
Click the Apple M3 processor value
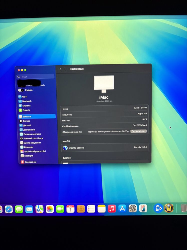pyautogui.click(x=142, y=114)
